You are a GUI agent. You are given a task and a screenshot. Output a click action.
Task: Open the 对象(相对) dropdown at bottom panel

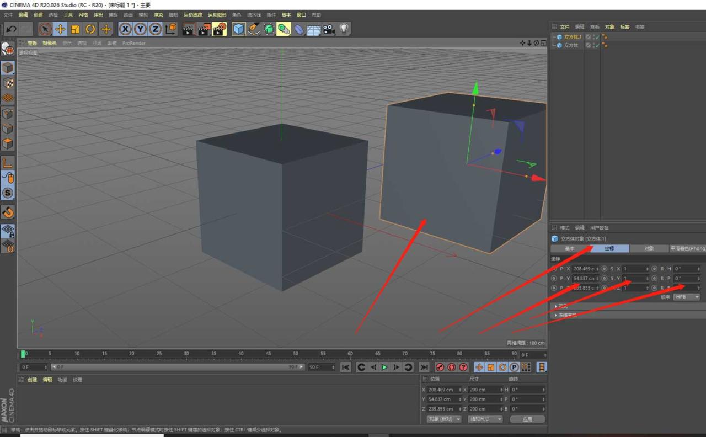[444, 419]
